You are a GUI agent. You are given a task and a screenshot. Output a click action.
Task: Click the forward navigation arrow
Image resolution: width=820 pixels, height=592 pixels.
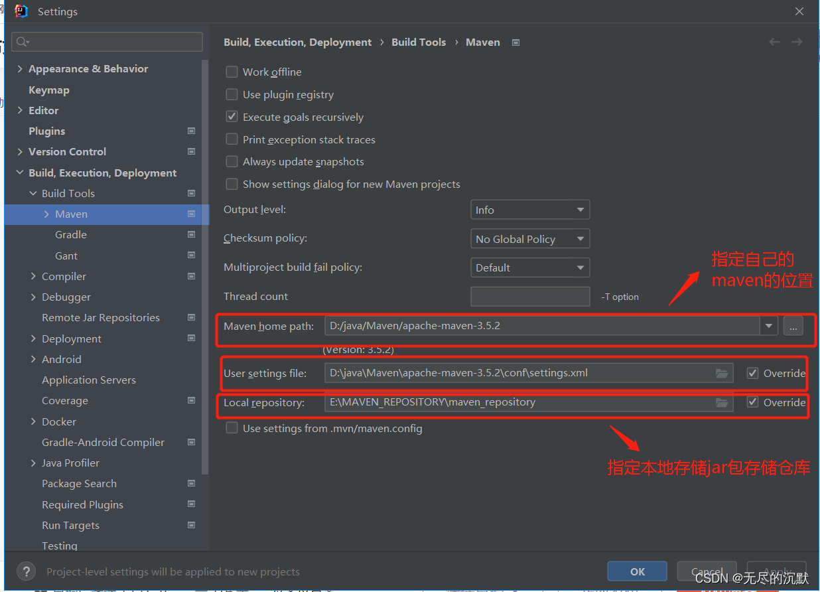click(797, 42)
